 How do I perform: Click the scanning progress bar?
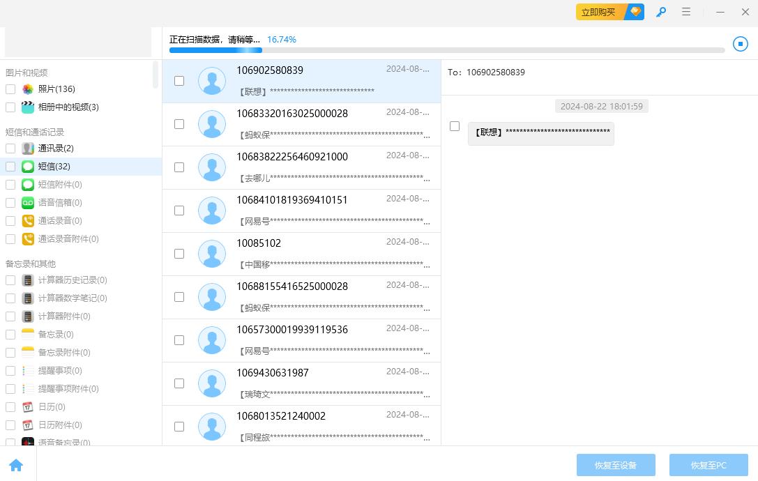click(446, 50)
